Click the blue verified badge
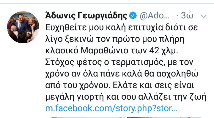The width and height of the screenshot is (214, 118). 133,15
